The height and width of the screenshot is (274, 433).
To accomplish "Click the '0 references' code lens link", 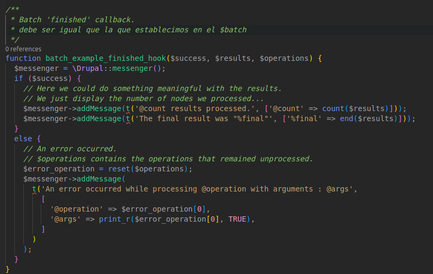I will [x=23, y=49].
